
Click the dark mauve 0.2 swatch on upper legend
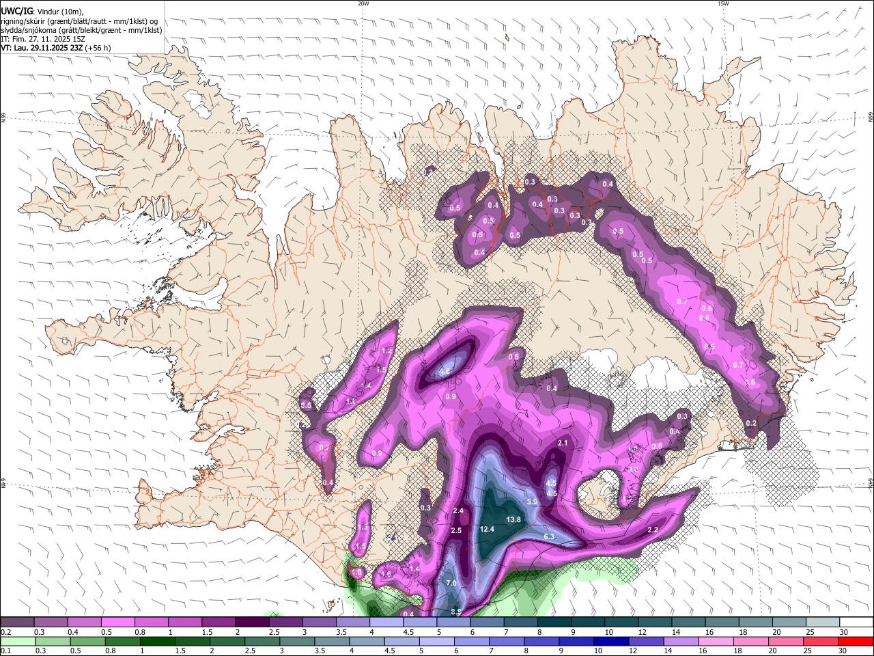tap(18, 622)
